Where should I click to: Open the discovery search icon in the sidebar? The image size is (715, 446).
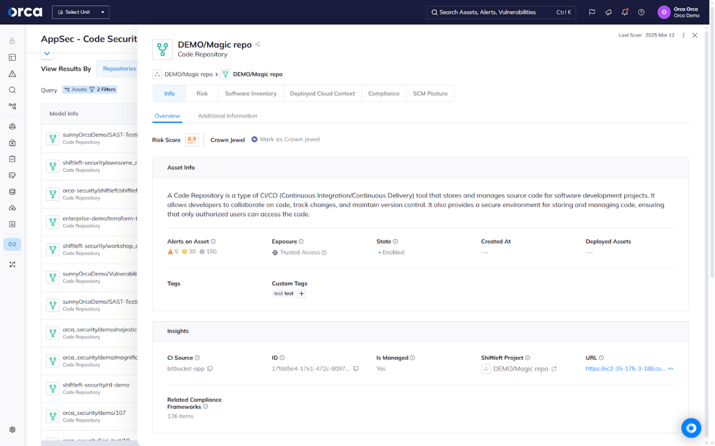tap(13, 90)
